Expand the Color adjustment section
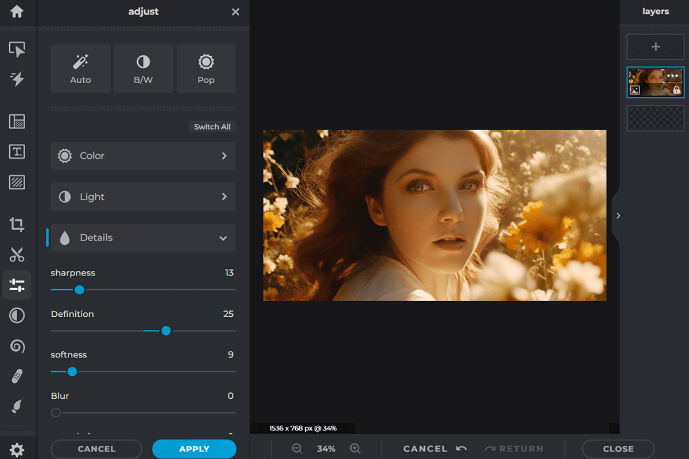 click(143, 155)
